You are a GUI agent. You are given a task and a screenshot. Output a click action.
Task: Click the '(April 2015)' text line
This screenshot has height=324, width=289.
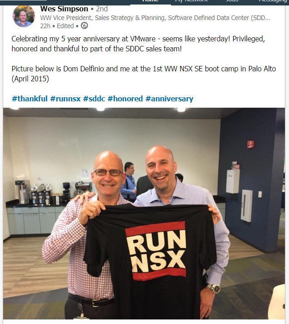[x=30, y=79]
